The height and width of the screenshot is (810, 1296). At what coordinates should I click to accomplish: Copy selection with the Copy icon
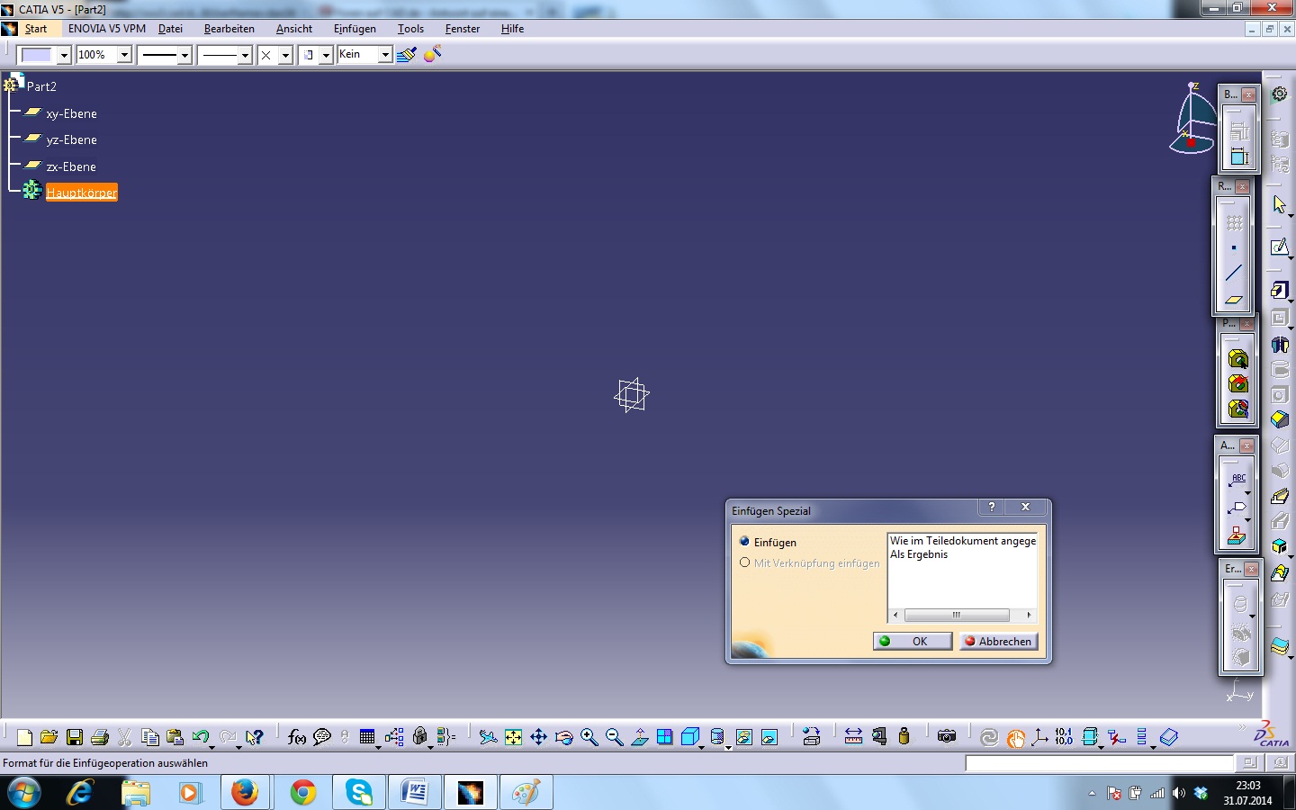click(150, 737)
